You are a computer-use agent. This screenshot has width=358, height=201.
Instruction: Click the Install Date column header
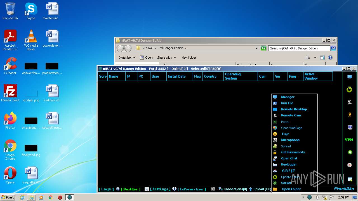180,76
